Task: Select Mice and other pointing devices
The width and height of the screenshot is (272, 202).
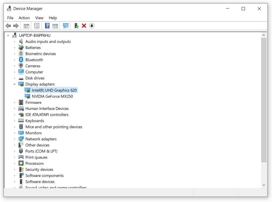Action: click(x=54, y=127)
